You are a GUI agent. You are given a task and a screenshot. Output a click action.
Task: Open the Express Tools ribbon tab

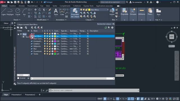click(x=88, y=6)
